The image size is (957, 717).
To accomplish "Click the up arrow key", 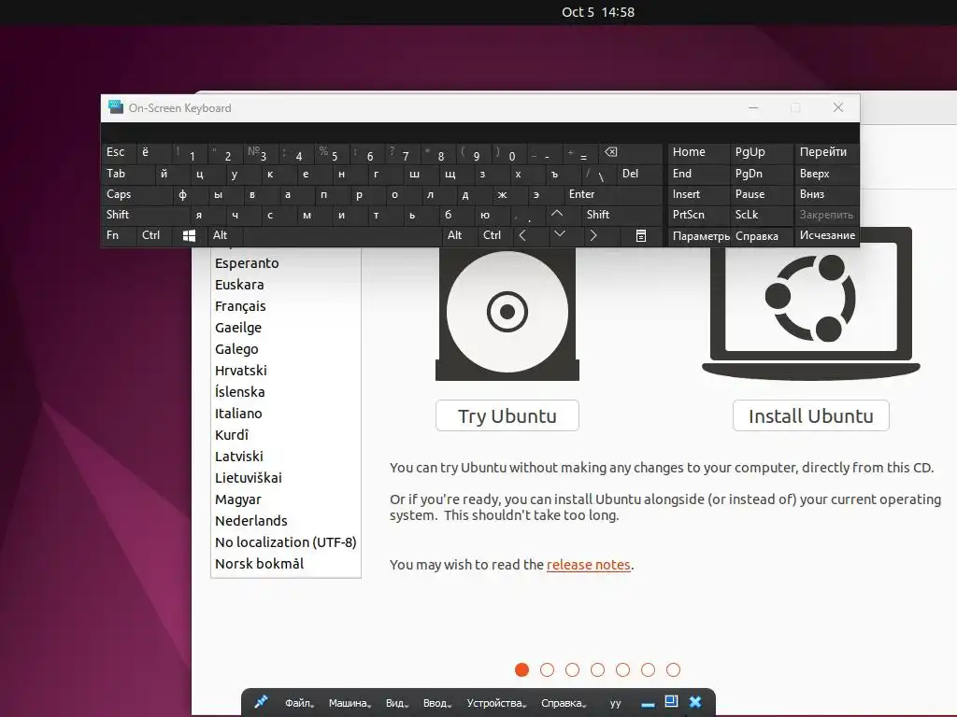I will [x=557, y=214].
